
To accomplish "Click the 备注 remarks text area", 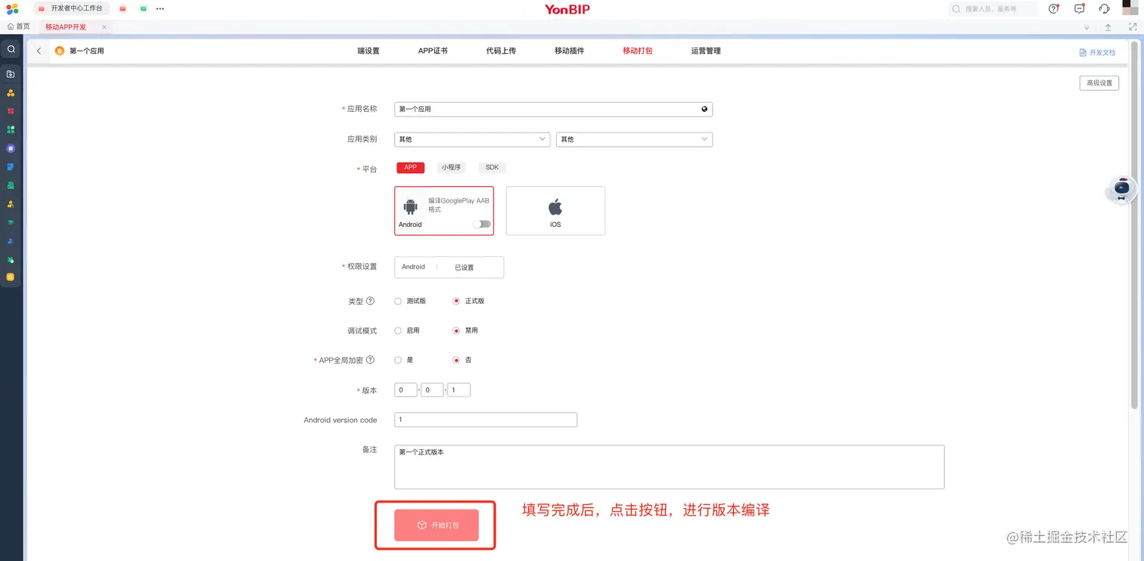I will (670, 467).
